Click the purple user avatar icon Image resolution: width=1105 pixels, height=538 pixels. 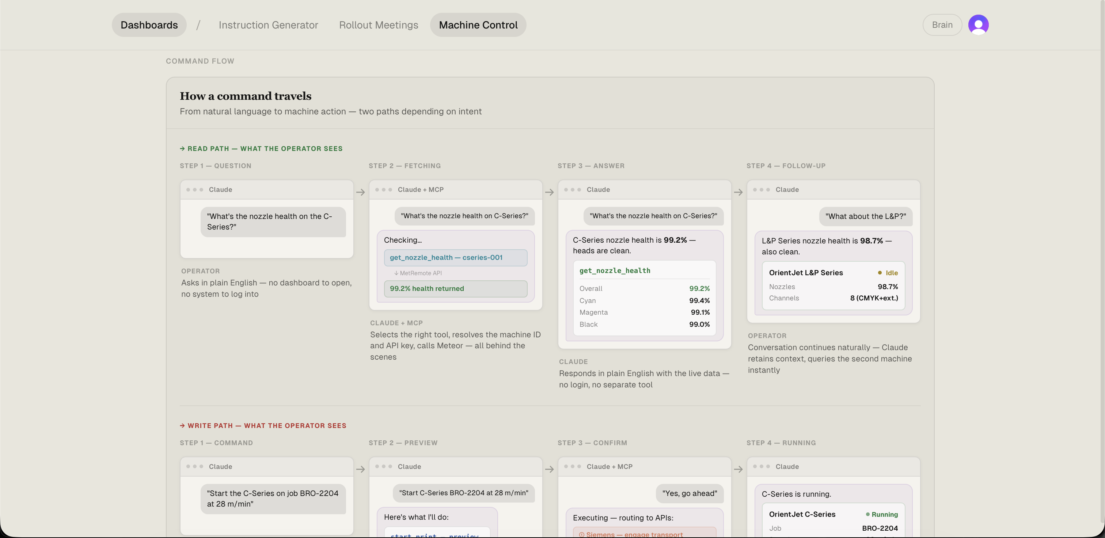point(978,25)
